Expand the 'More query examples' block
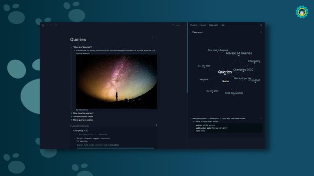The image size is (314, 176). coord(71,120)
